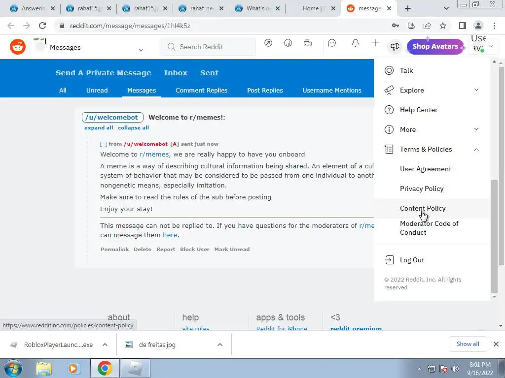Open the /u/welcomebot sender badge
This screenshot has height=378, width=505.
112,117
